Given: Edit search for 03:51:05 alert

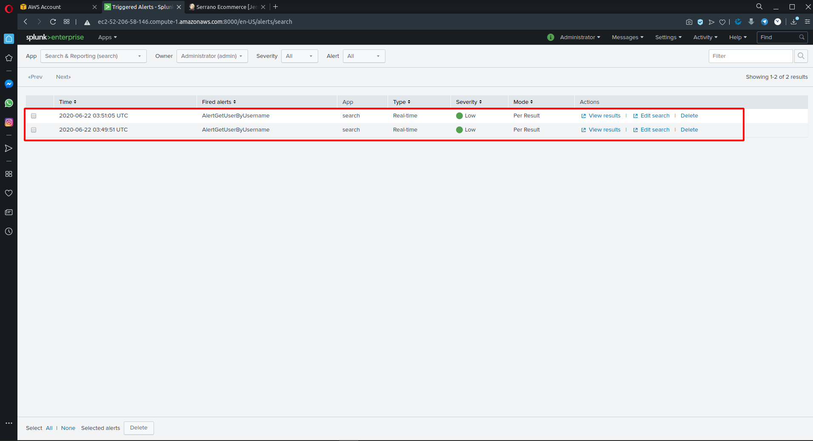Looking at the screenshot, I should (651, 116).
